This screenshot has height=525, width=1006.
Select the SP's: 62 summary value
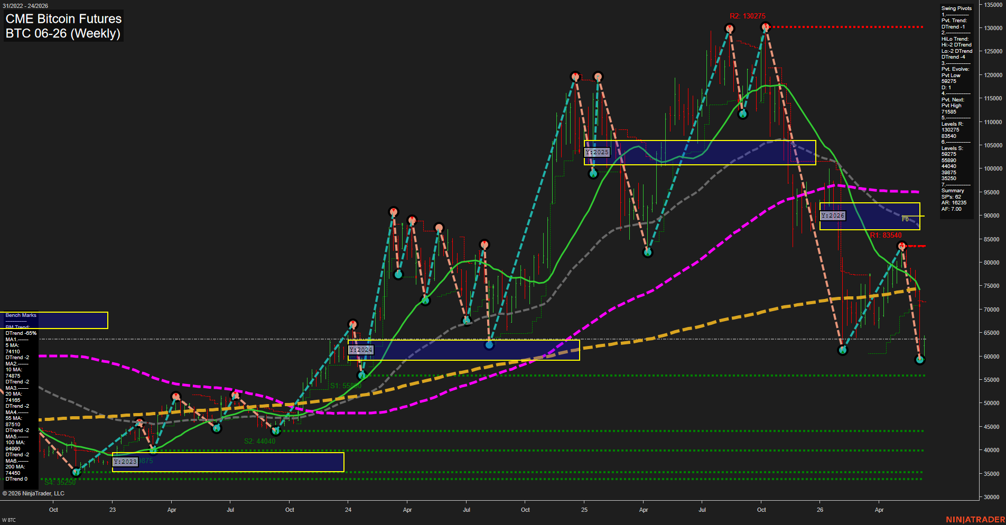pos(951,197)
